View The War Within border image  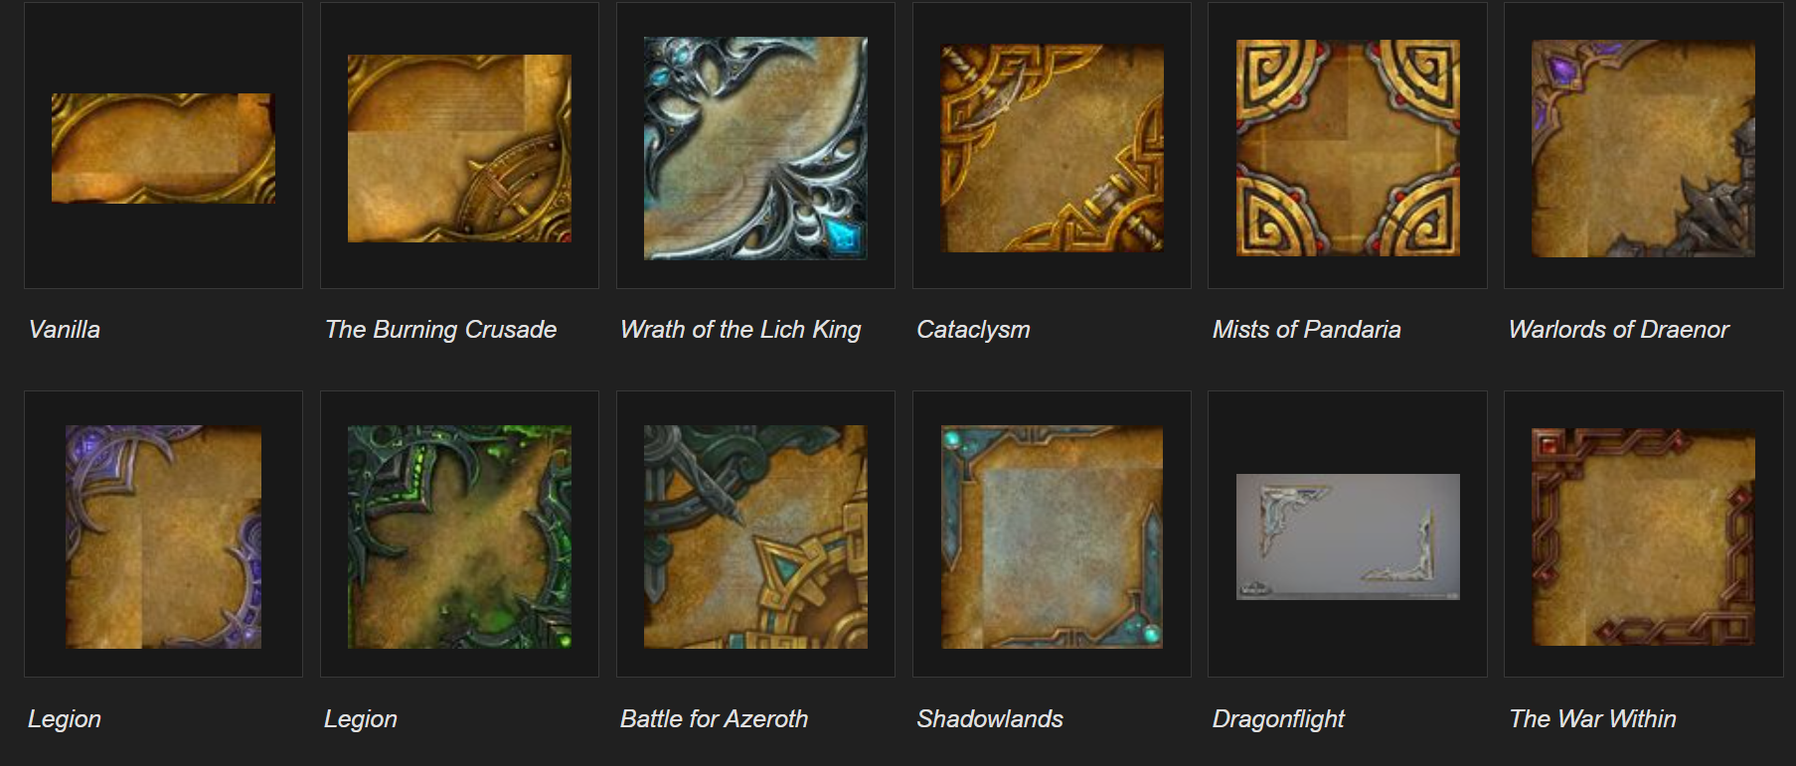[1643, 537]
